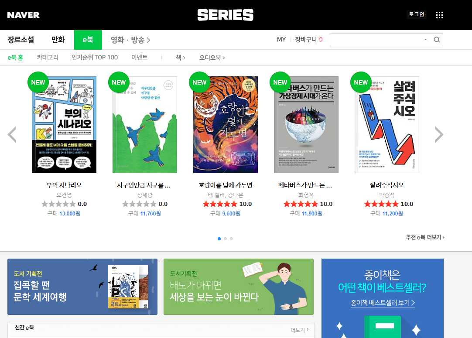Expand the 오디오북 submenu link
Viewport: 472px width, 338px height.
(212, 58)
